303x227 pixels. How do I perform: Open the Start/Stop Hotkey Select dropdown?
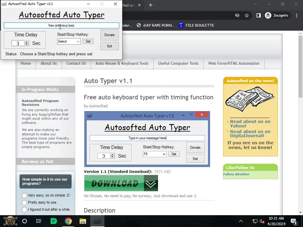69,41
